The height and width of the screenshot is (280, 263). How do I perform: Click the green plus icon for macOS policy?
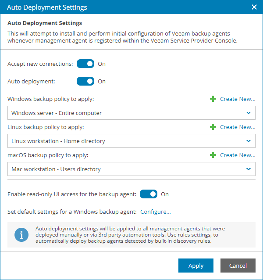213,155
